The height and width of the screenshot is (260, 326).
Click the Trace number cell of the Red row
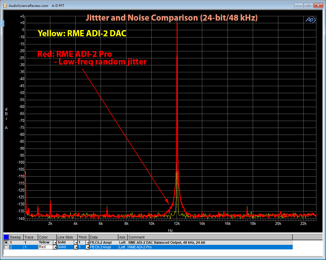pyautogui.click(x=31, y=247)
